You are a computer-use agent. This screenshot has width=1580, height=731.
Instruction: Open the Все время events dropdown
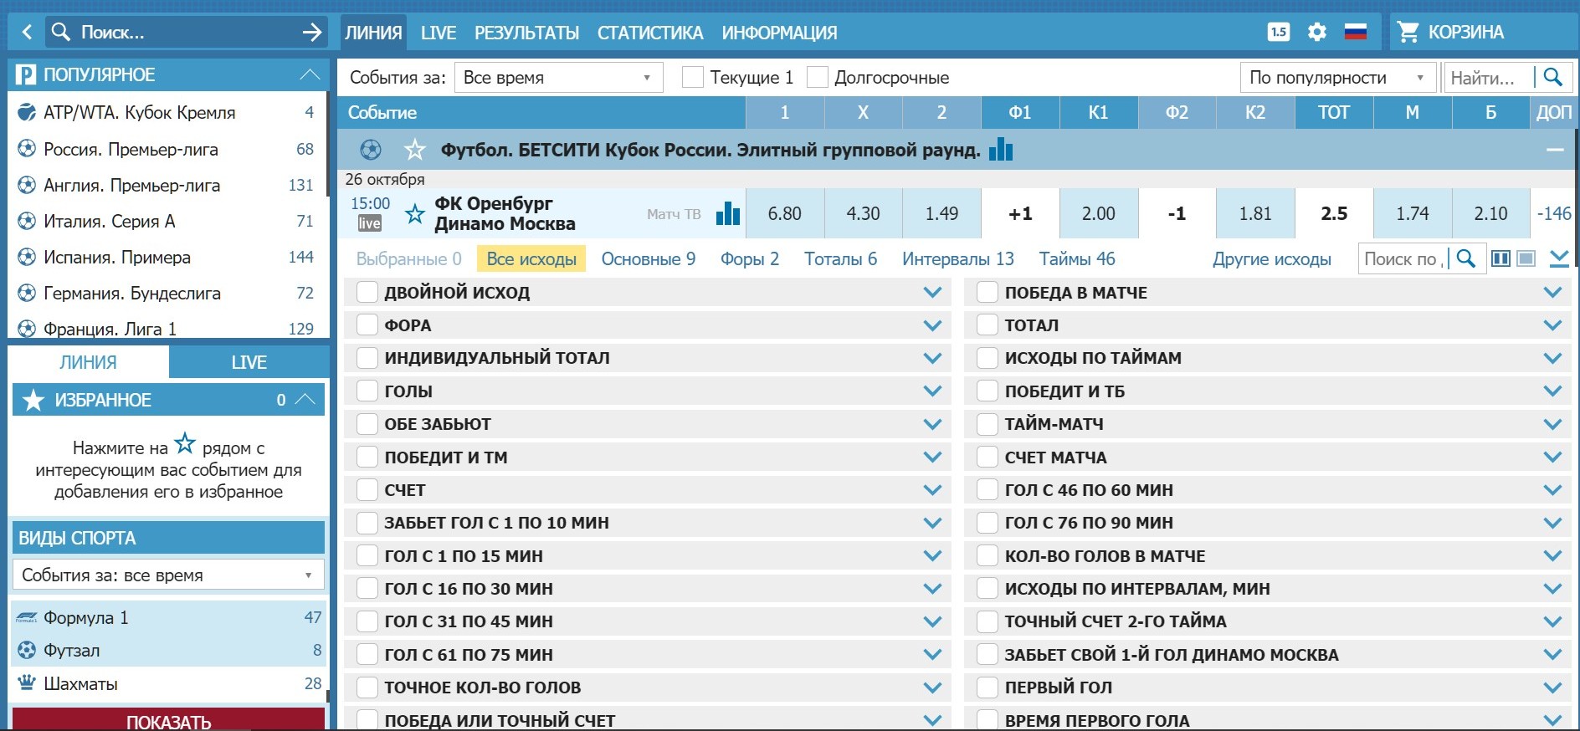pyautogui.click(x=558, y=77)
